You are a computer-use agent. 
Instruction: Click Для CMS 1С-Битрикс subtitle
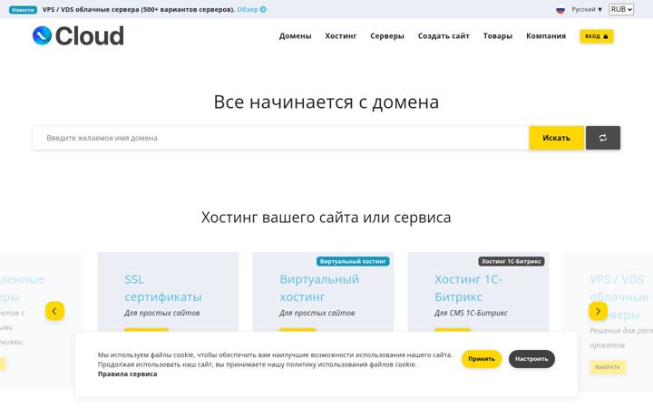tap(471, 313)
